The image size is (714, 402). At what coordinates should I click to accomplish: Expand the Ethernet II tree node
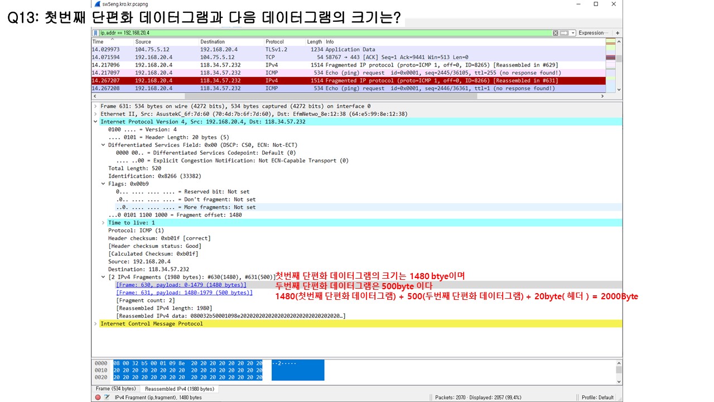(x=95, y=114)
